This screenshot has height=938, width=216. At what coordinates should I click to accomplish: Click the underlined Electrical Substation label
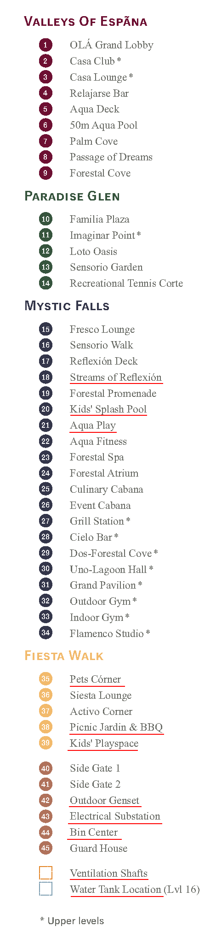pos(115,816)
